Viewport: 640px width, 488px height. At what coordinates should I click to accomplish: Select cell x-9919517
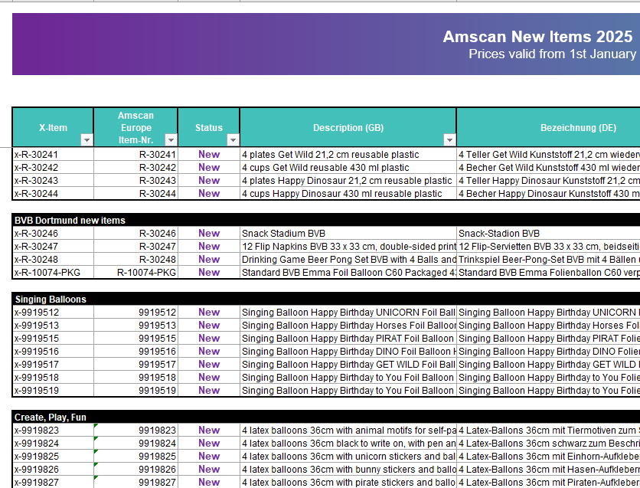click(x=53, y=364)
